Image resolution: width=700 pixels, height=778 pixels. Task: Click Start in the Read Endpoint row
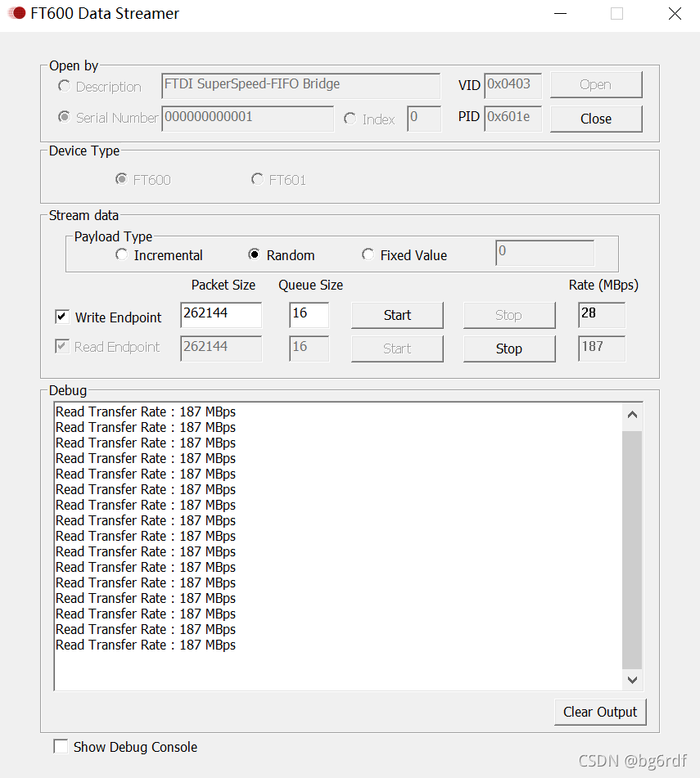(x=397, y=349)
